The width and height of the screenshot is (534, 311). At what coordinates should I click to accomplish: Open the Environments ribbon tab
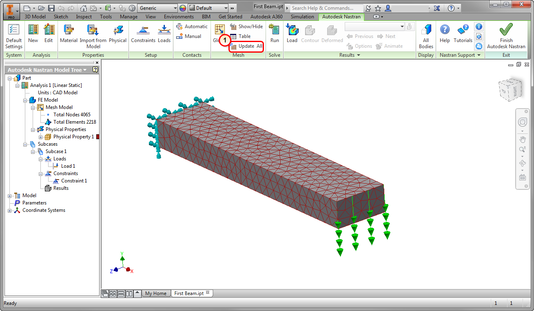point(179,17)
